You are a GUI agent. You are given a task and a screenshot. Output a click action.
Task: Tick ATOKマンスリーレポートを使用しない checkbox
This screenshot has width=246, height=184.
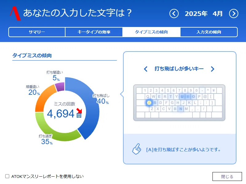coord(7,176)
